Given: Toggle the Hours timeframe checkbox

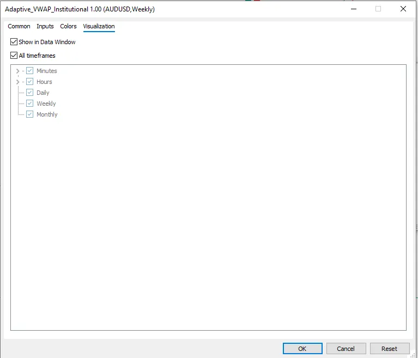Looking at the screenshot, I should (30, 82).
